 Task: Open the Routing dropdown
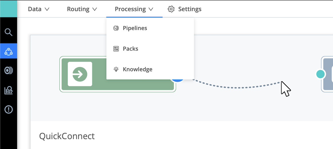(x=82, y=9)
